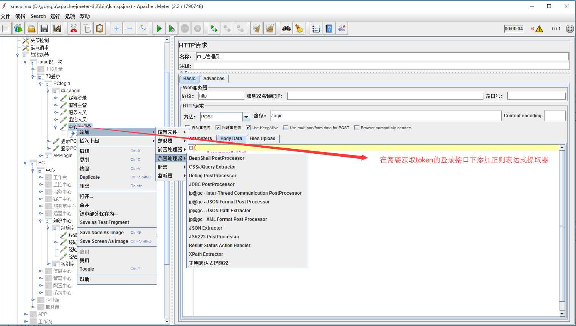Enable Browser-compatible headers checkbox

point(357,128)
